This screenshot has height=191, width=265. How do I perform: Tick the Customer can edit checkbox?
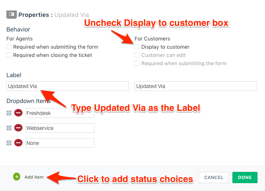137,55
